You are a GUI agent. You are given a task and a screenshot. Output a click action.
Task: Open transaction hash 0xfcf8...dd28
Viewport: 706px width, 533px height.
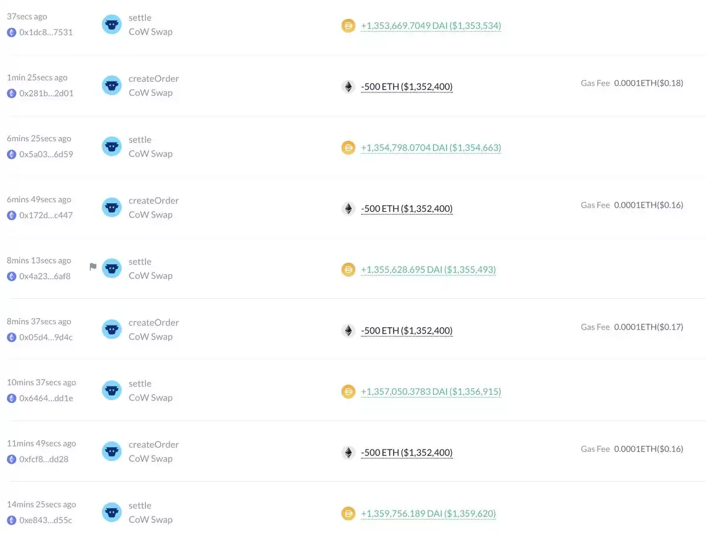point(44,459)
